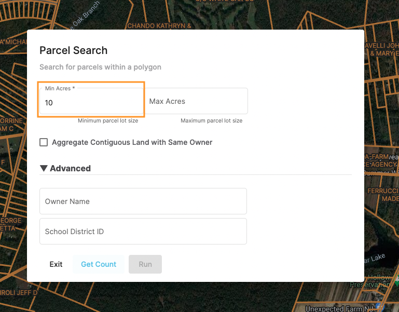This screenshot has height=312, width=399.
Task: Click the text 'Search for parcels within a polygon'
Action: pyautogui.click(x=100, y=67)
